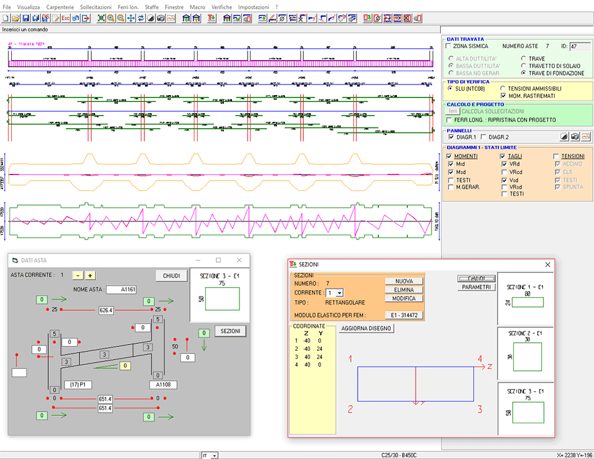This screenshot has height=459, width=594.
Task: Open the Staffe menu
Action: point(151,7)
